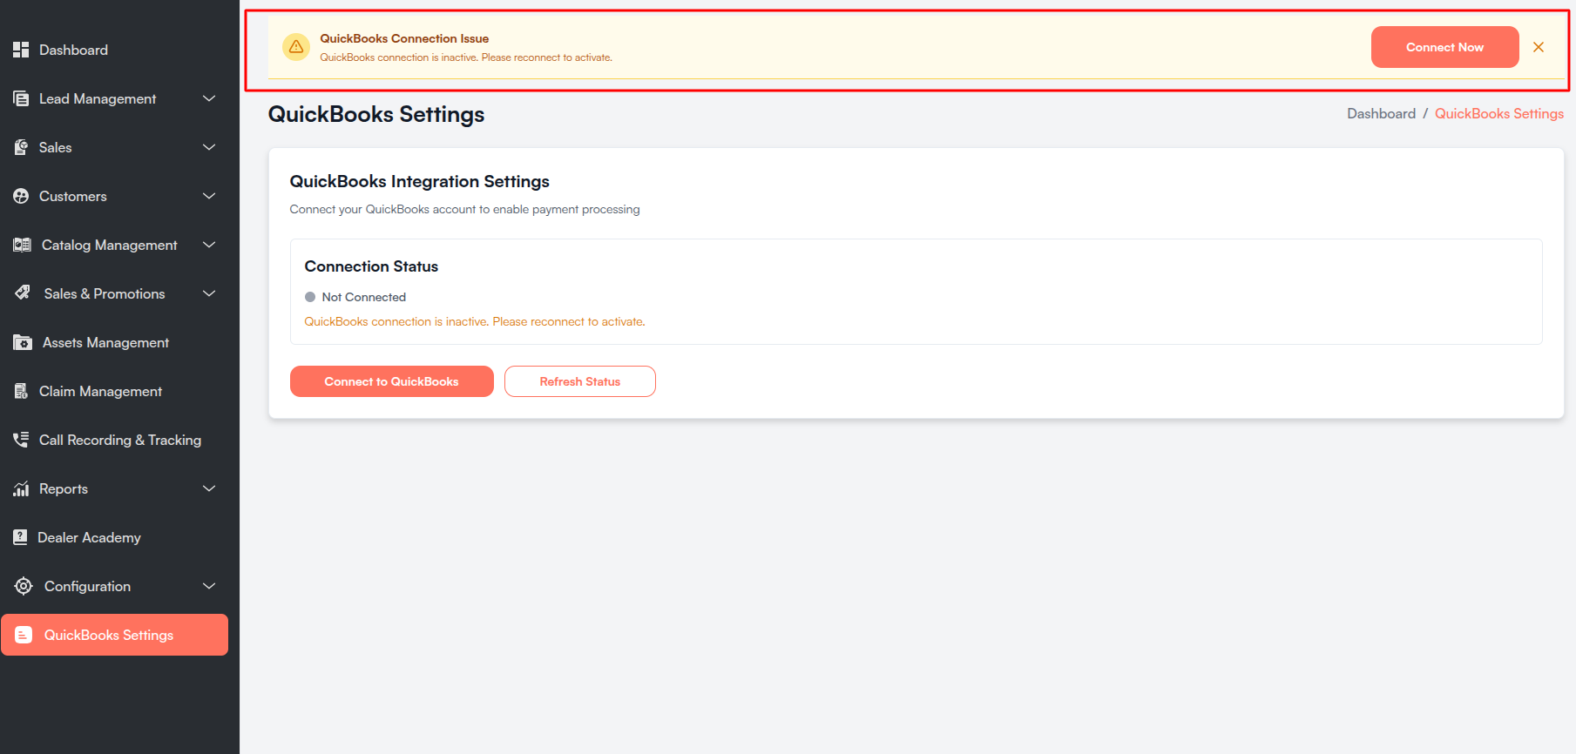The image size is (1576, 754).
Task: Expand the Customers chevron
Action: 209,196
